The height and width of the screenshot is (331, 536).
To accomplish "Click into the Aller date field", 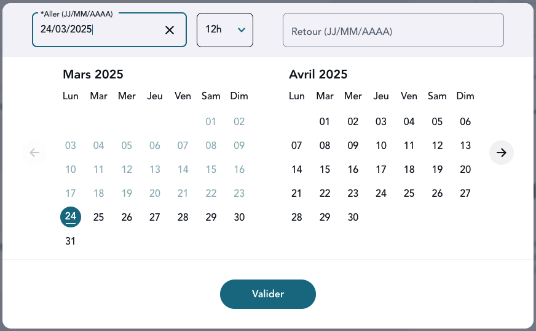I will click(x=98, y=30).
